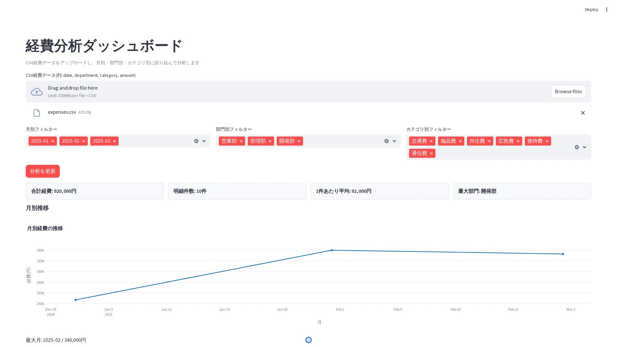Remove the uploaded expenses.csv file
The image size is (617, 347).
click(583, 113)
